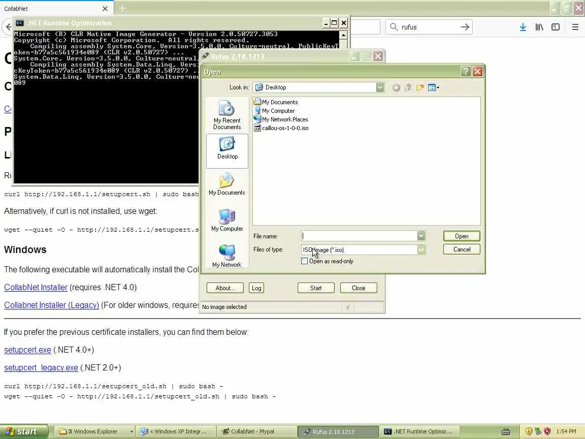Select My Recent Documents in places bar

[x=227, y=115]
